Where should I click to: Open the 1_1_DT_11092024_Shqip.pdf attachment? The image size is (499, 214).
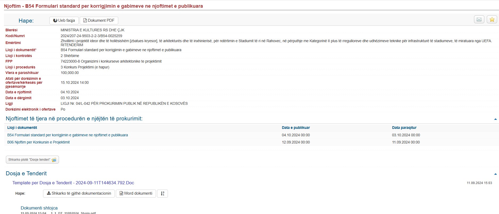[x=73, y=213]
